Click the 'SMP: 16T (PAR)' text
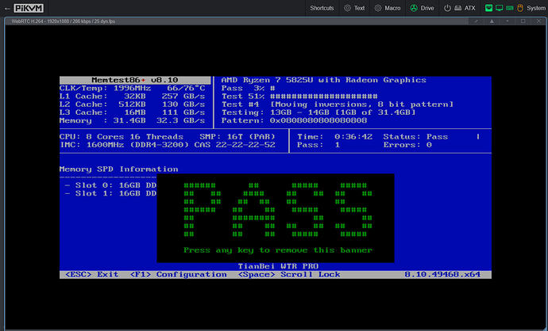Image resolution: width=548 pixels, height=331 pixels. click(237, 136)
